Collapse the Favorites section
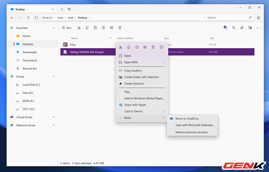The width and height of the screenshot is (269, 172). point(54,28)
